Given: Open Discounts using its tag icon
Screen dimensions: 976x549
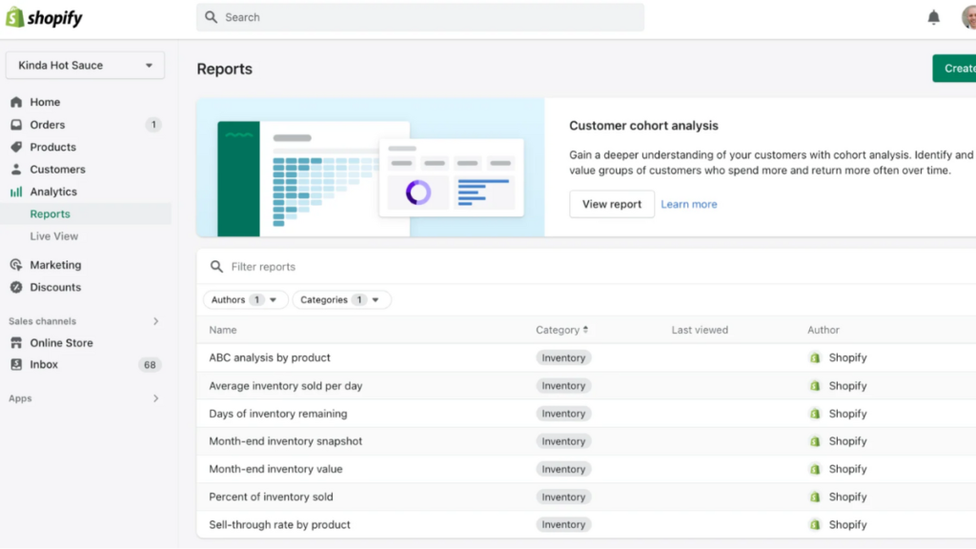Looking at the screenshot, I should tap(17, 287).
